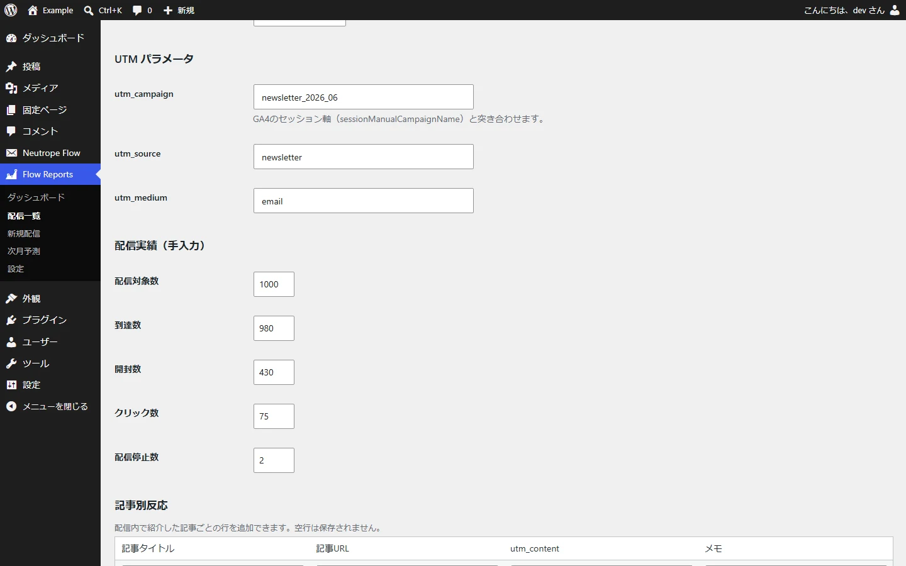The width and height of the screenshot is (906, 566).
Task: Click the 外観 paintbrush icon
Action: click(11, 299)
